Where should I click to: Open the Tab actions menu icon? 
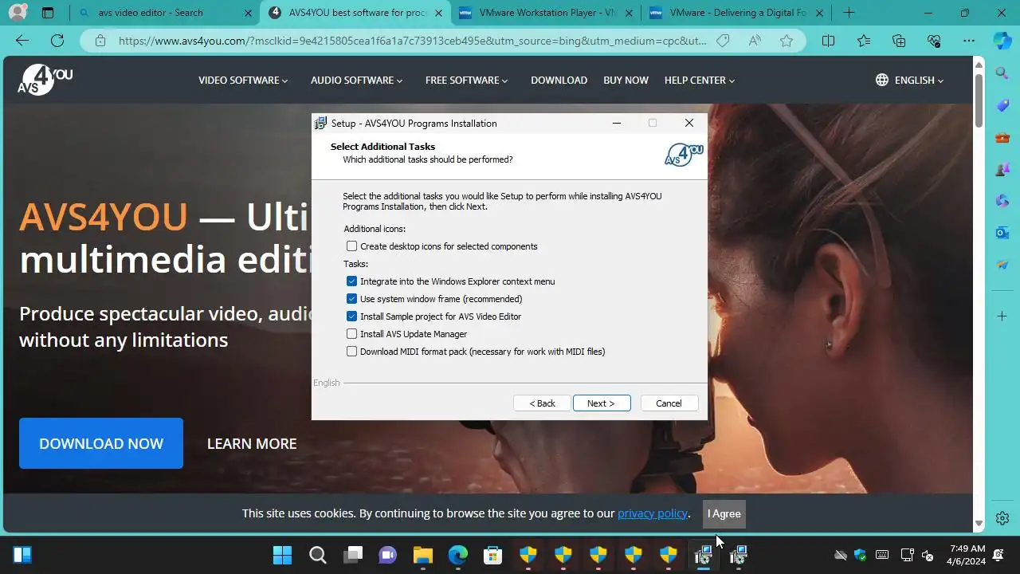pos(48,13)
